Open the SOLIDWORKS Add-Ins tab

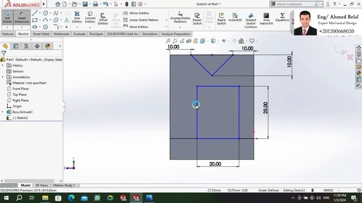pos(123,34)
